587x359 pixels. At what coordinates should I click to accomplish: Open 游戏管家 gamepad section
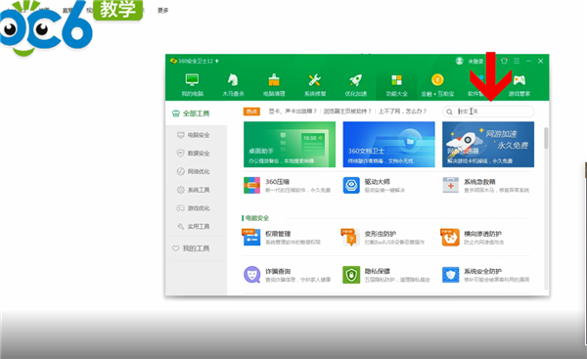tap(519, 85)
